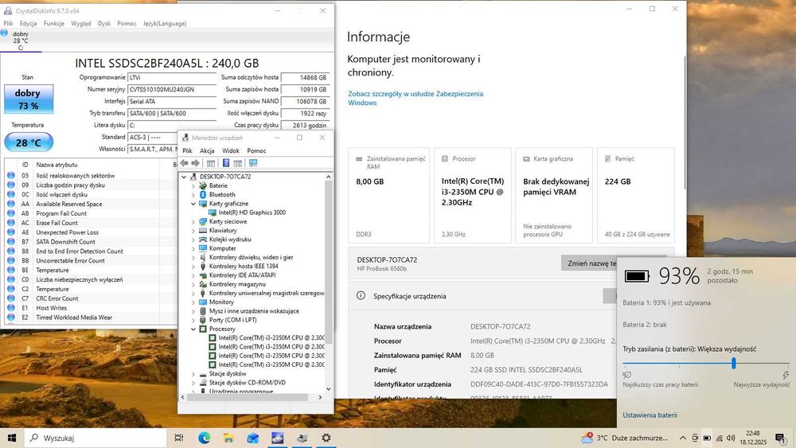The height and width of the screenshot is (448, 796).
Task: Open the Outlook mail taskbar icon
Action: click(x=253, y=438)
